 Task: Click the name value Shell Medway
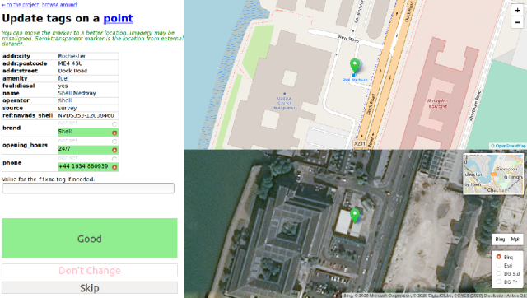[x=77, y=93]
